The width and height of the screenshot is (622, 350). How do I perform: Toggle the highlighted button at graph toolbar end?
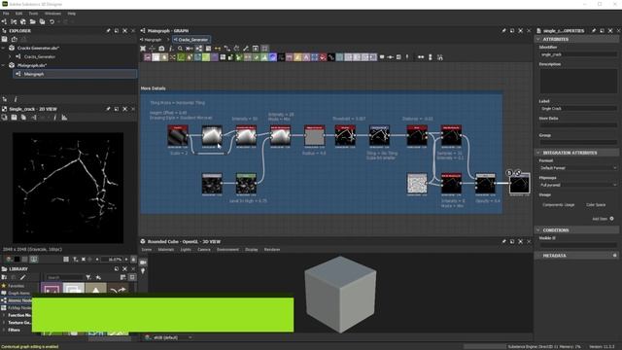point(264,49)
